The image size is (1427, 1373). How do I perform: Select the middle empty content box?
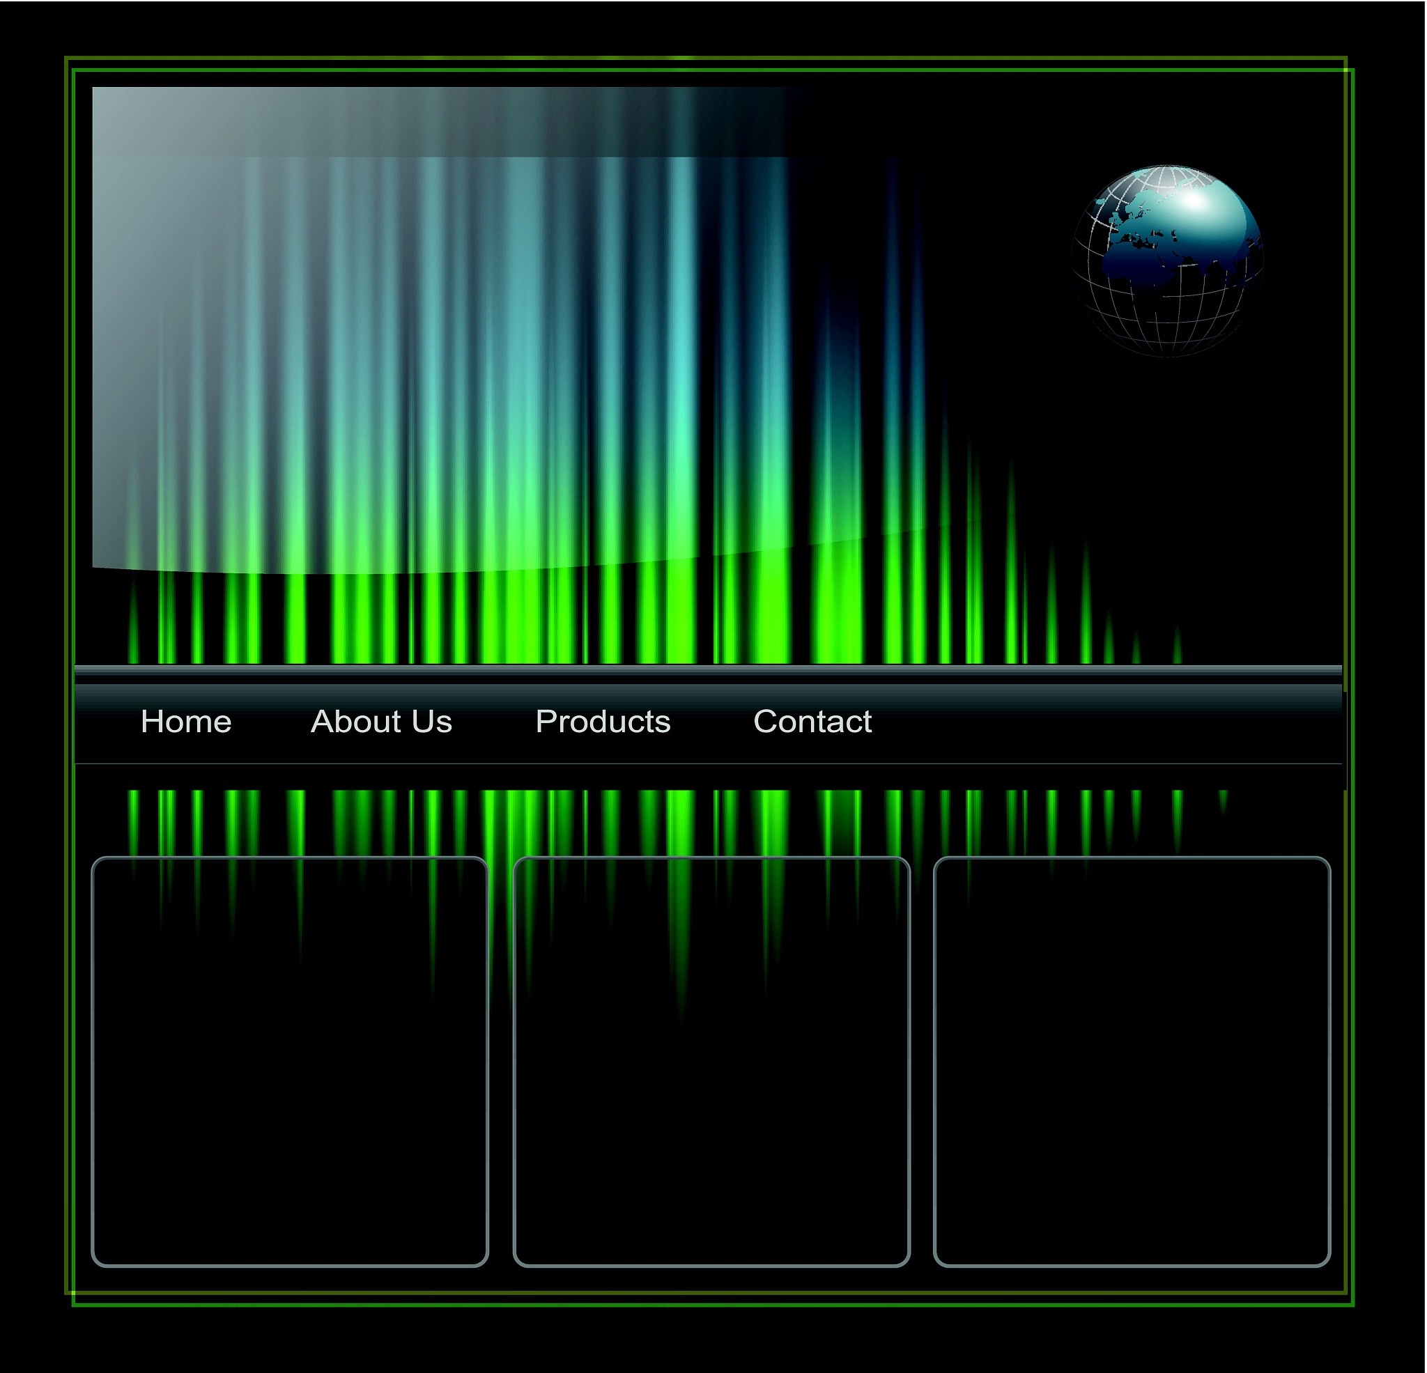[x=711, y=1062]
